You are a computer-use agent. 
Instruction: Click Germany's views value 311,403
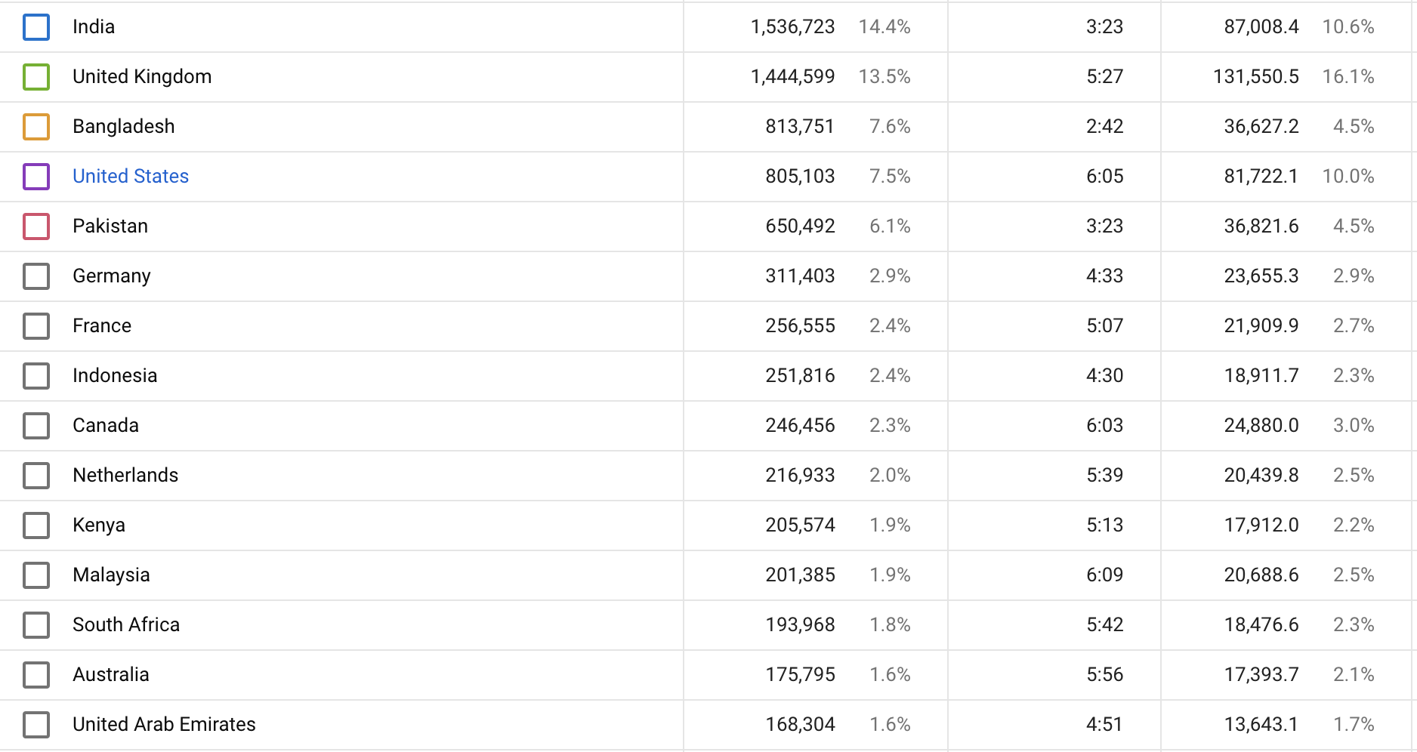point(800,276)
